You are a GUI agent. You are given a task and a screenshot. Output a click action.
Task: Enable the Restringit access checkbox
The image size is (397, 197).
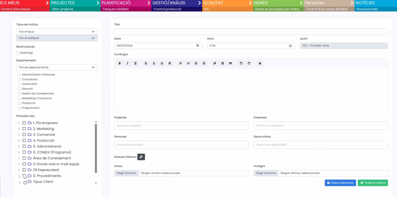pyautogui.click(x=17, y=53)
